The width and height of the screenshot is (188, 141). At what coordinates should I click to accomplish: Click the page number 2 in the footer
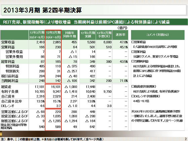pos(186,139)
